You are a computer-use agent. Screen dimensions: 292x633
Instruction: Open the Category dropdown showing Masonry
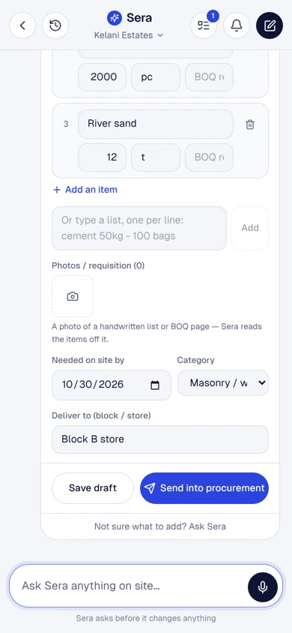[223, 382]
